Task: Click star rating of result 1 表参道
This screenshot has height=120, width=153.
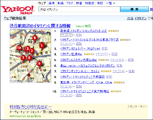Action: (114, 31)
